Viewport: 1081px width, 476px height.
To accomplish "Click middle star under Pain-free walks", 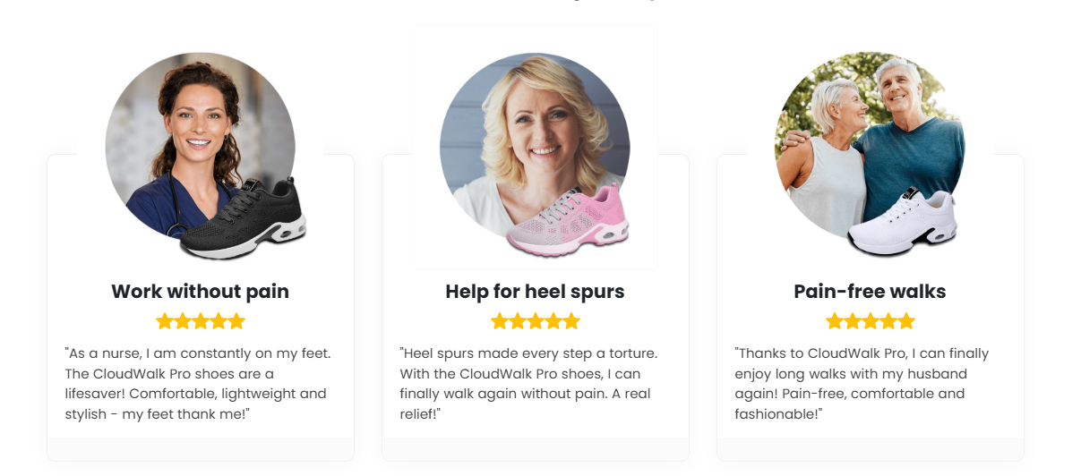I will (870, 321).
